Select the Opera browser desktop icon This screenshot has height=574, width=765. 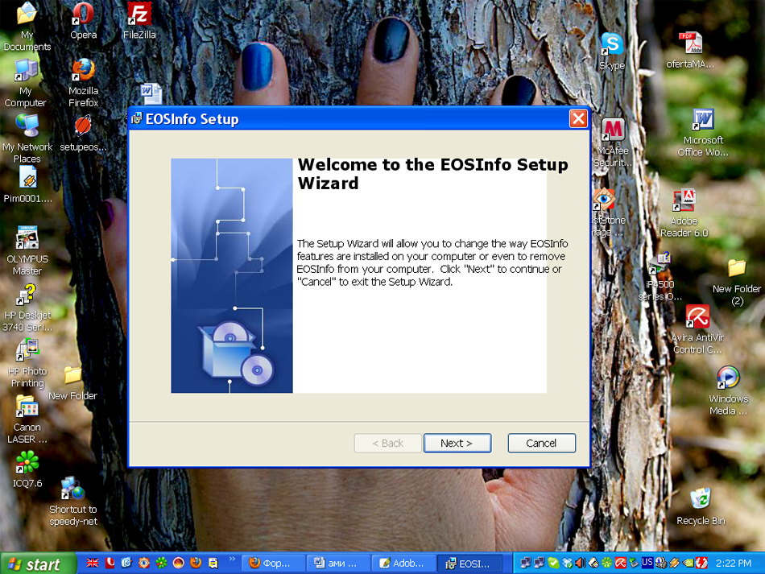point(83,17)
